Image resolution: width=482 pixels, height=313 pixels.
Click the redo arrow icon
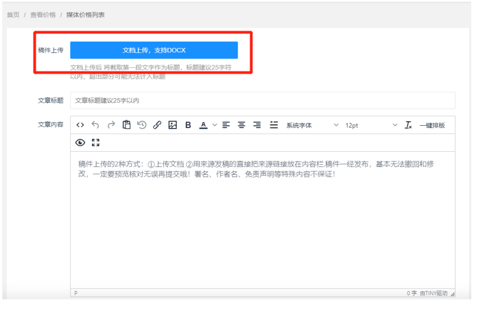point(111,125)
